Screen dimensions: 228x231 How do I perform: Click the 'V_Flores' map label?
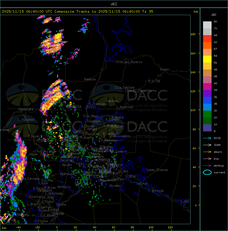pyautogui.click(x=41, y=221)
